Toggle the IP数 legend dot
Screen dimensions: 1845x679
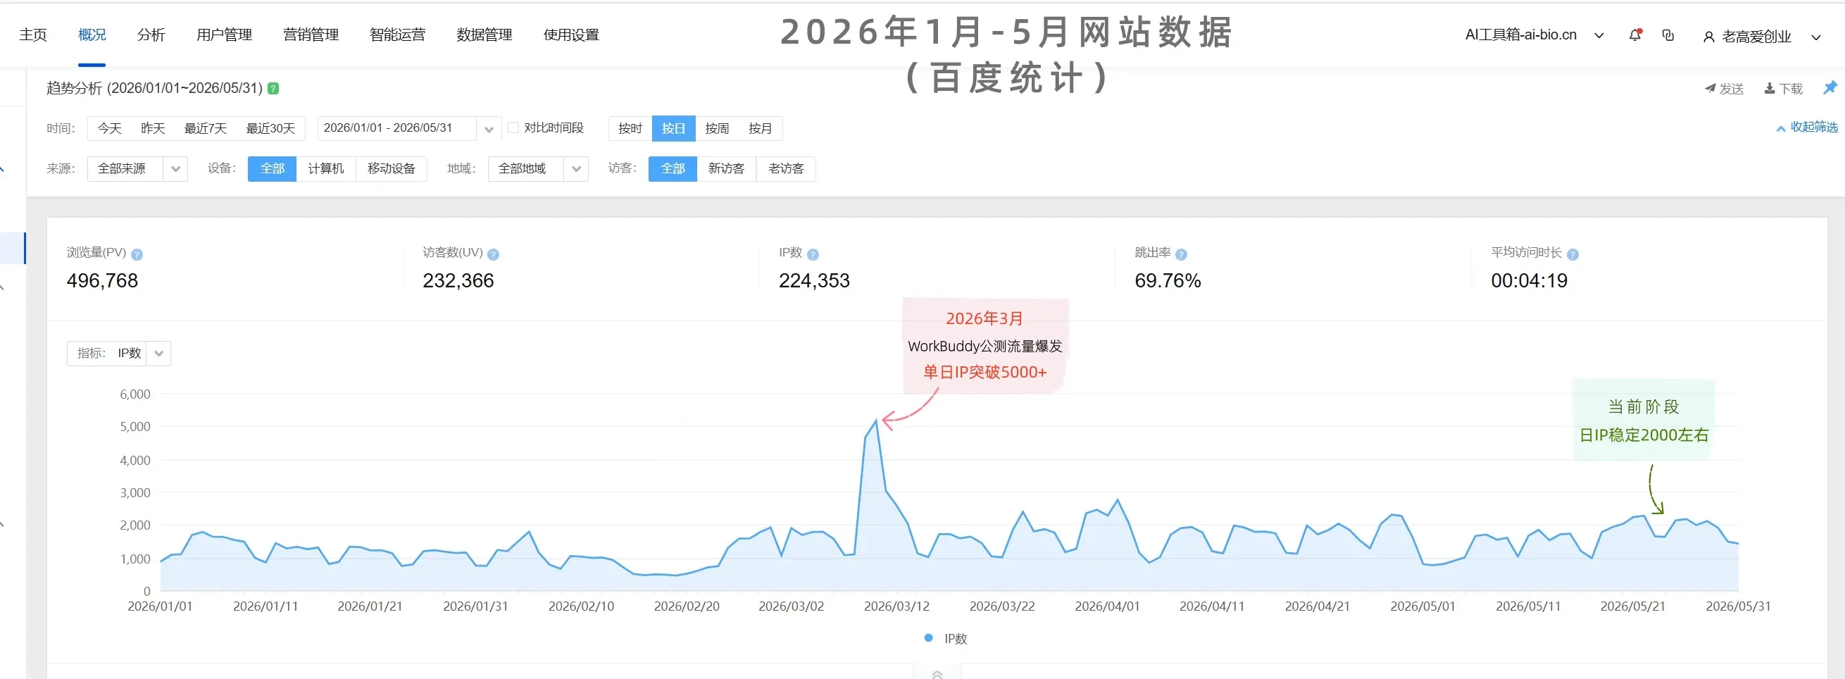(x=928, y=637)
